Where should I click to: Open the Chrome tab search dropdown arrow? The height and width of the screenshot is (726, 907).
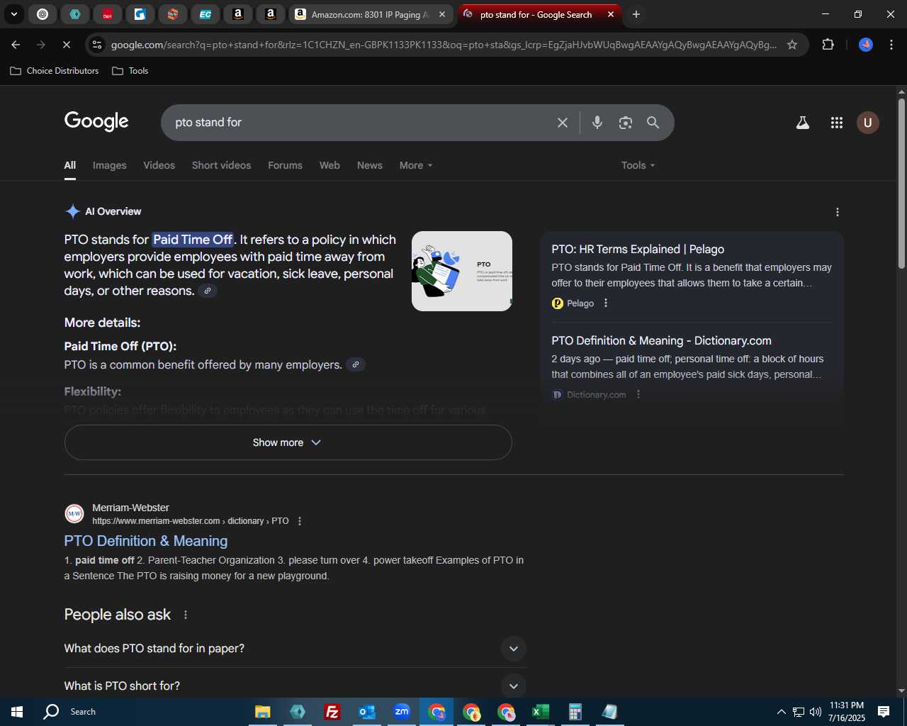pyautogui.click(x=13, y=14)
